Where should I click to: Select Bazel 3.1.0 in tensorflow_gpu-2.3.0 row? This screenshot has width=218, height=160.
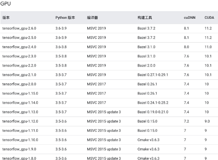(x=146, y=56)
